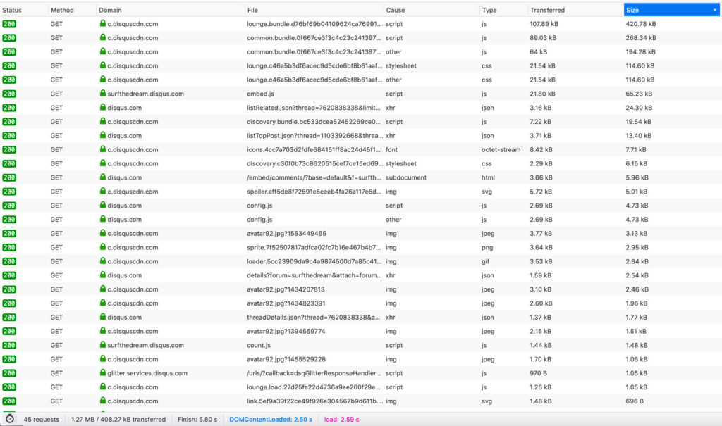Click the lock icon in avatar92.jpg?1394569774 row
This screenshot has height=426, width=722.
[x=103, y=331]
